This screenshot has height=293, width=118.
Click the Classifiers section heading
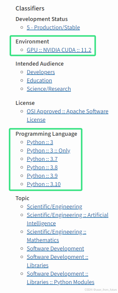pyautogui.click(x=30, y=8)
